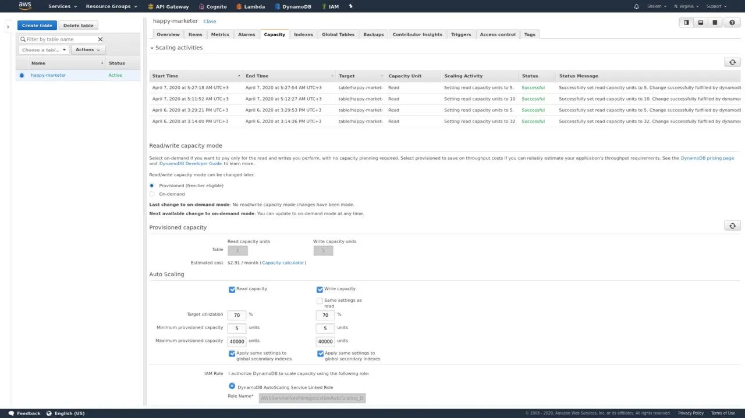
Task: Switch to the Backups tab
Action: 374,34
